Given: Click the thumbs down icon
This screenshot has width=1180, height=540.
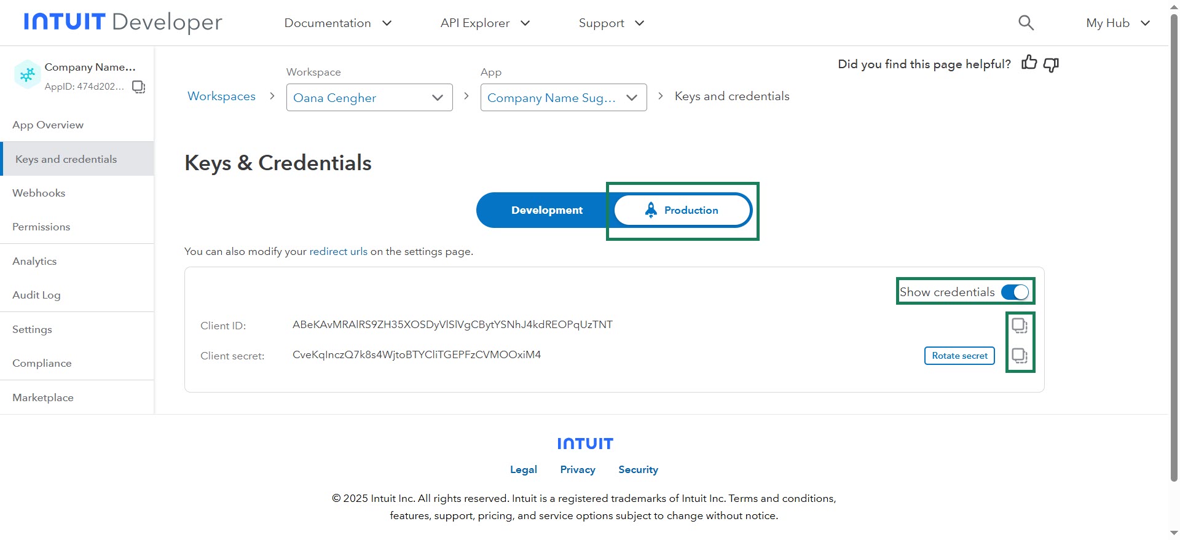Looking at the screenshot, I should tap(1051, 64).
